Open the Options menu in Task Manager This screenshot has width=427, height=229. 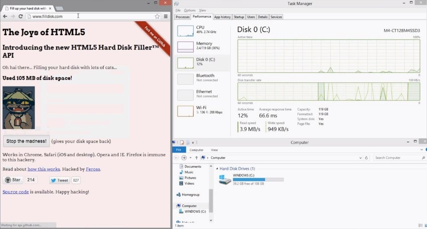[190, 10]
